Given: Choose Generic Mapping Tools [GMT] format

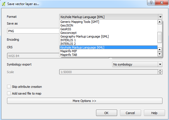Looking at the screenshot, I should click(x=108, y=22).
